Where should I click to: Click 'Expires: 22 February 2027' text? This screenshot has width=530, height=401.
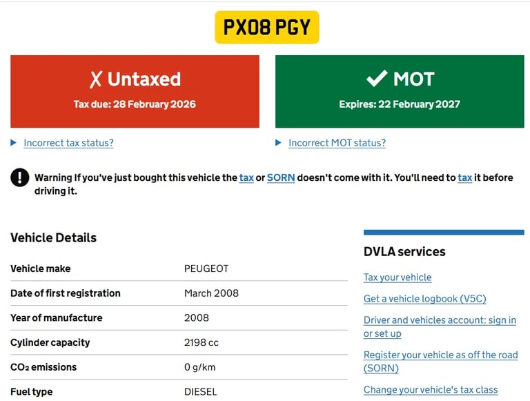point(400,104)
